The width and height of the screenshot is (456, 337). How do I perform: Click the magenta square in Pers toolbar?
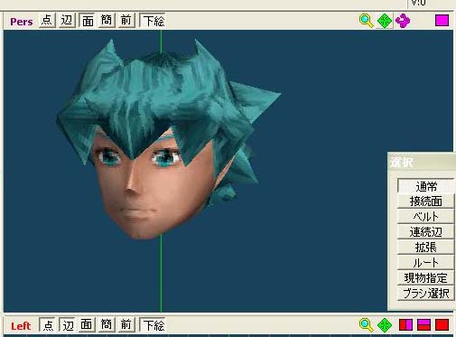[x=442, y=21]
